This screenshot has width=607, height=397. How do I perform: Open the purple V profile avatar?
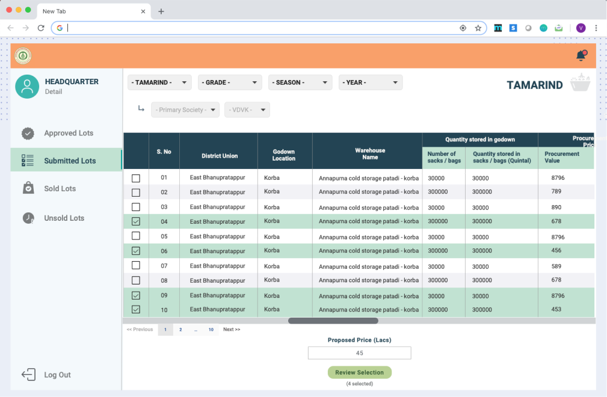pyautogui.click(x=581, y=28)
